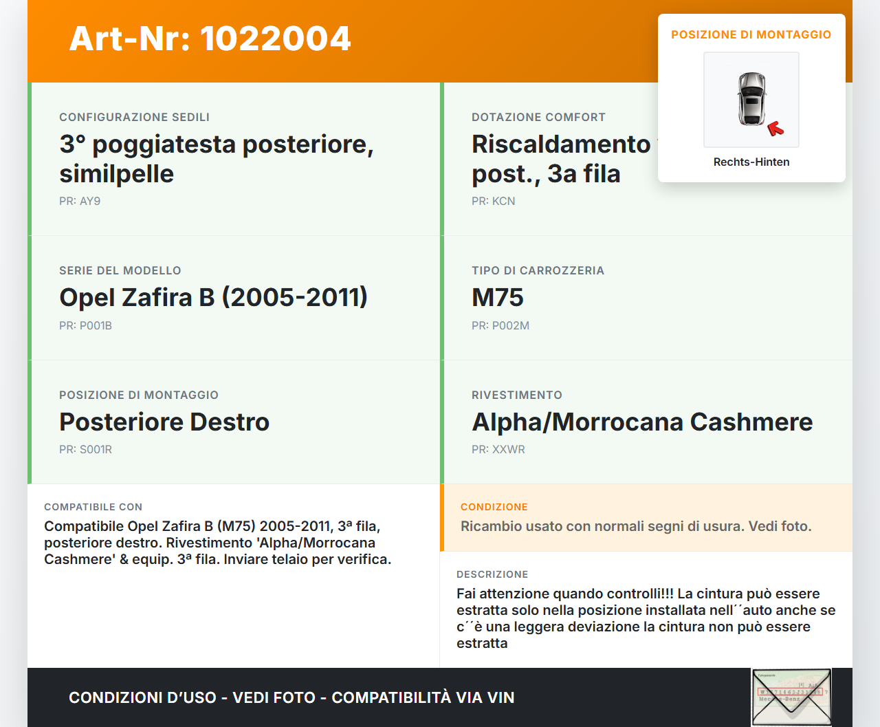Select the Fai attenzione quando controlli description paragraph
Viewport: 880px width, 727px height.
646,618
